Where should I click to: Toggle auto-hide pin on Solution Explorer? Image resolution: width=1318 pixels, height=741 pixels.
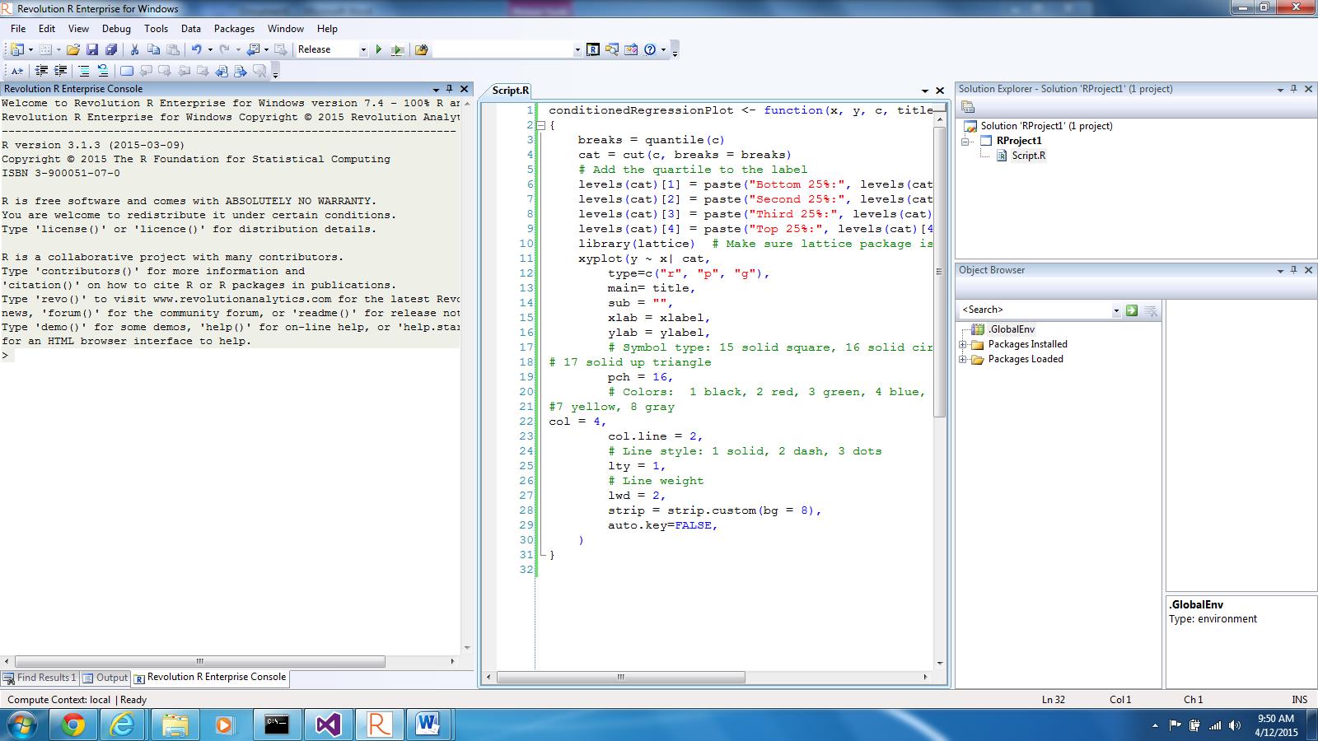[x=1294, y=89]
